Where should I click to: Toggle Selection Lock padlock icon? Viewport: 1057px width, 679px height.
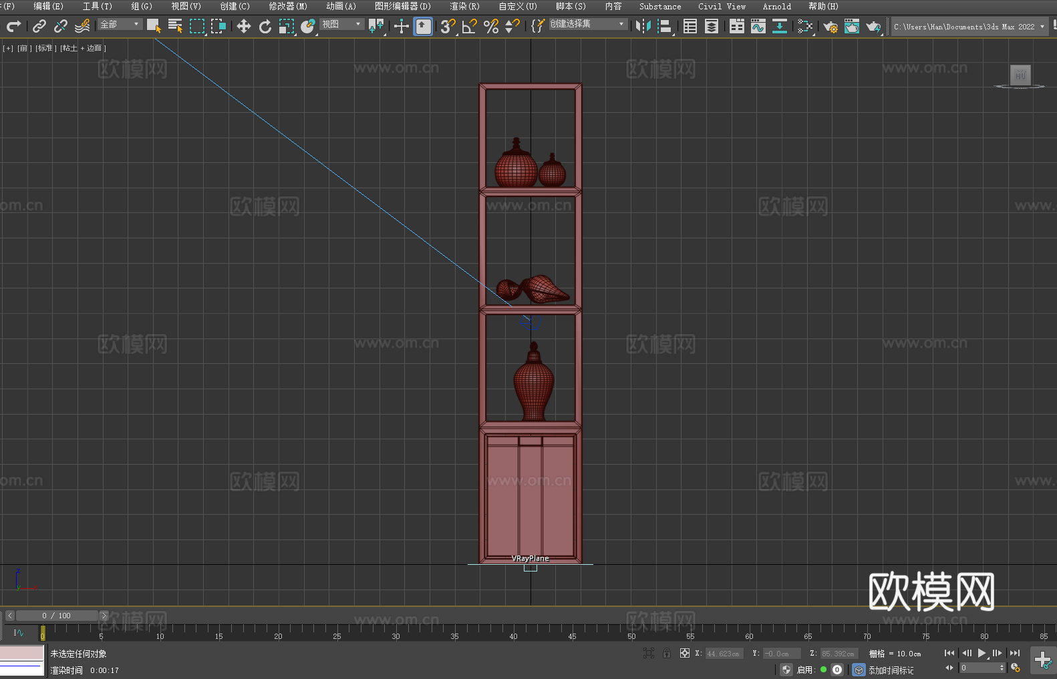coord(667,653)
